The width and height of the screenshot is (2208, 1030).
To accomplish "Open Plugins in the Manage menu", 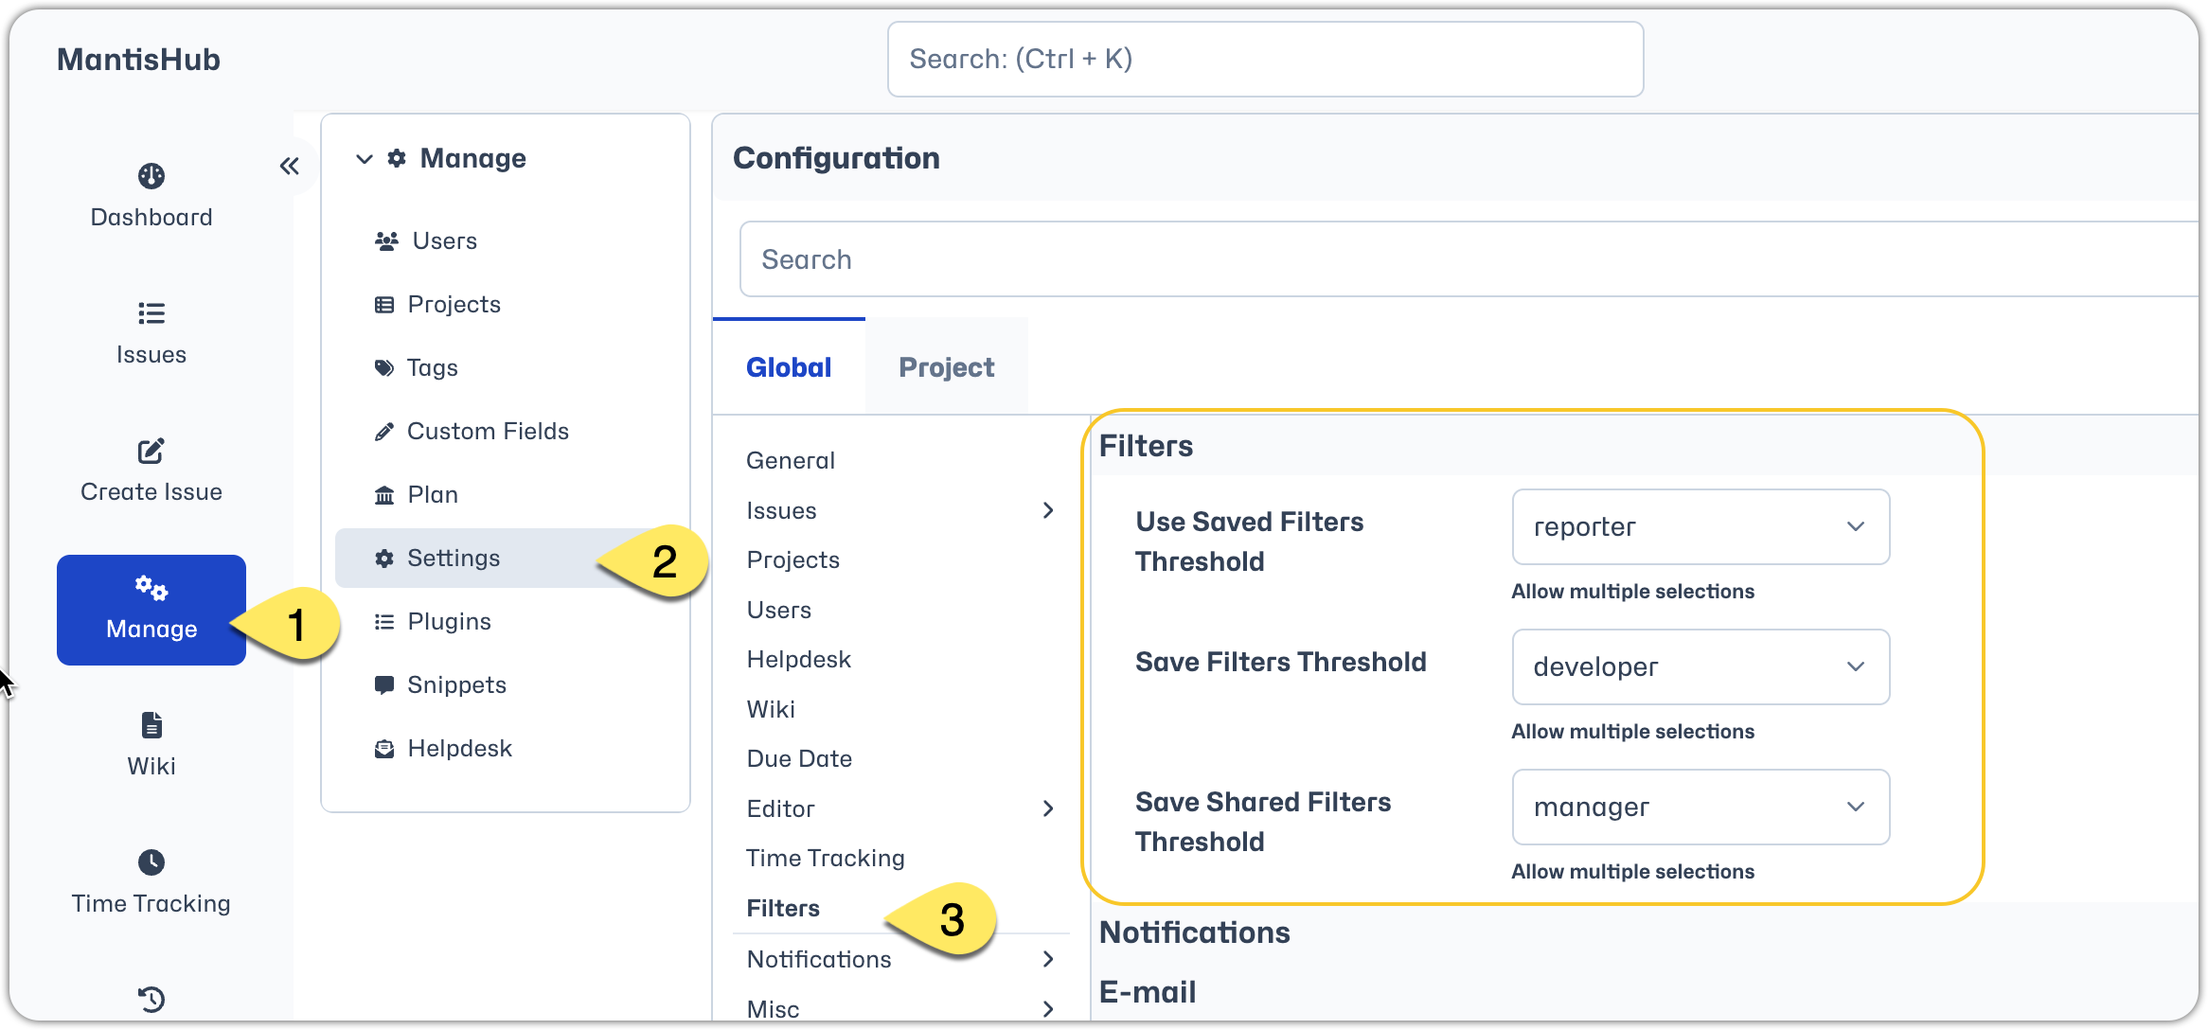I will (x=450, y=622).
